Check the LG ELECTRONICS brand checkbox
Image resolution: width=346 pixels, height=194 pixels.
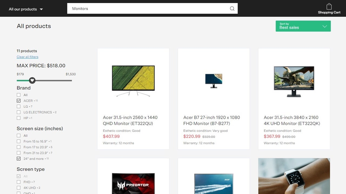[19, 112]
